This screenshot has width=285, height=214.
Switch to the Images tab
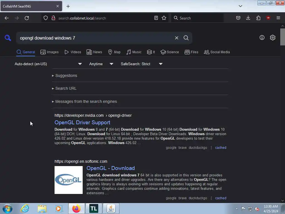click(x=50, y=52)
